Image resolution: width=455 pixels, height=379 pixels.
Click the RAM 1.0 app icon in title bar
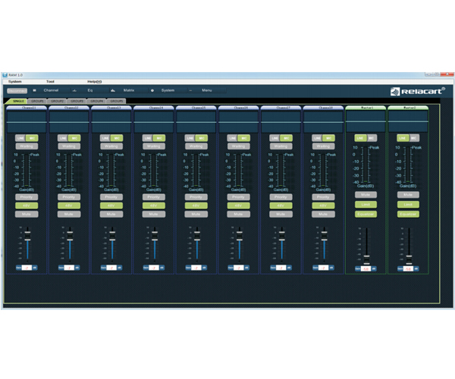[5, 76]
